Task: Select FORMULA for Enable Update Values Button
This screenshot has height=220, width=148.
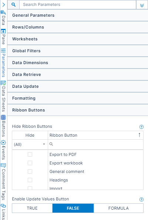Action: click(118, 208)
